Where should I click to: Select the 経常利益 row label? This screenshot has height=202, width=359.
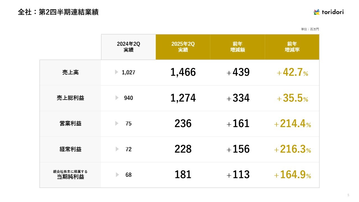[x=70, y=149]
